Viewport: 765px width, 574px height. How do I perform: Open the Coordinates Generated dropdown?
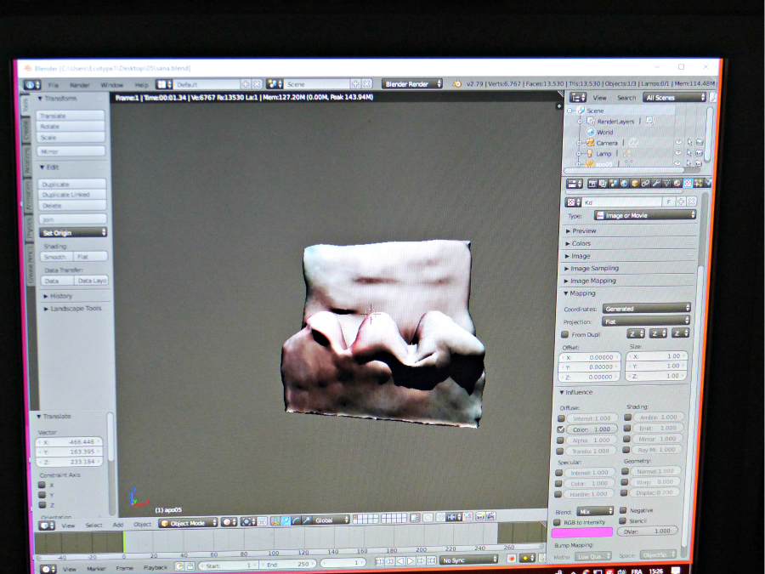click(646, 308)
